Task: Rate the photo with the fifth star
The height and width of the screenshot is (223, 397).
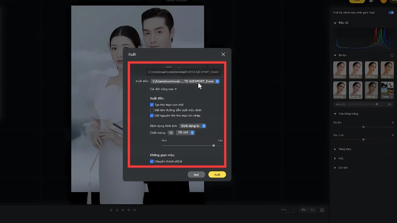Action: 134,210
